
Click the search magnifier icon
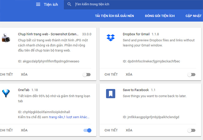click(69, 4)
